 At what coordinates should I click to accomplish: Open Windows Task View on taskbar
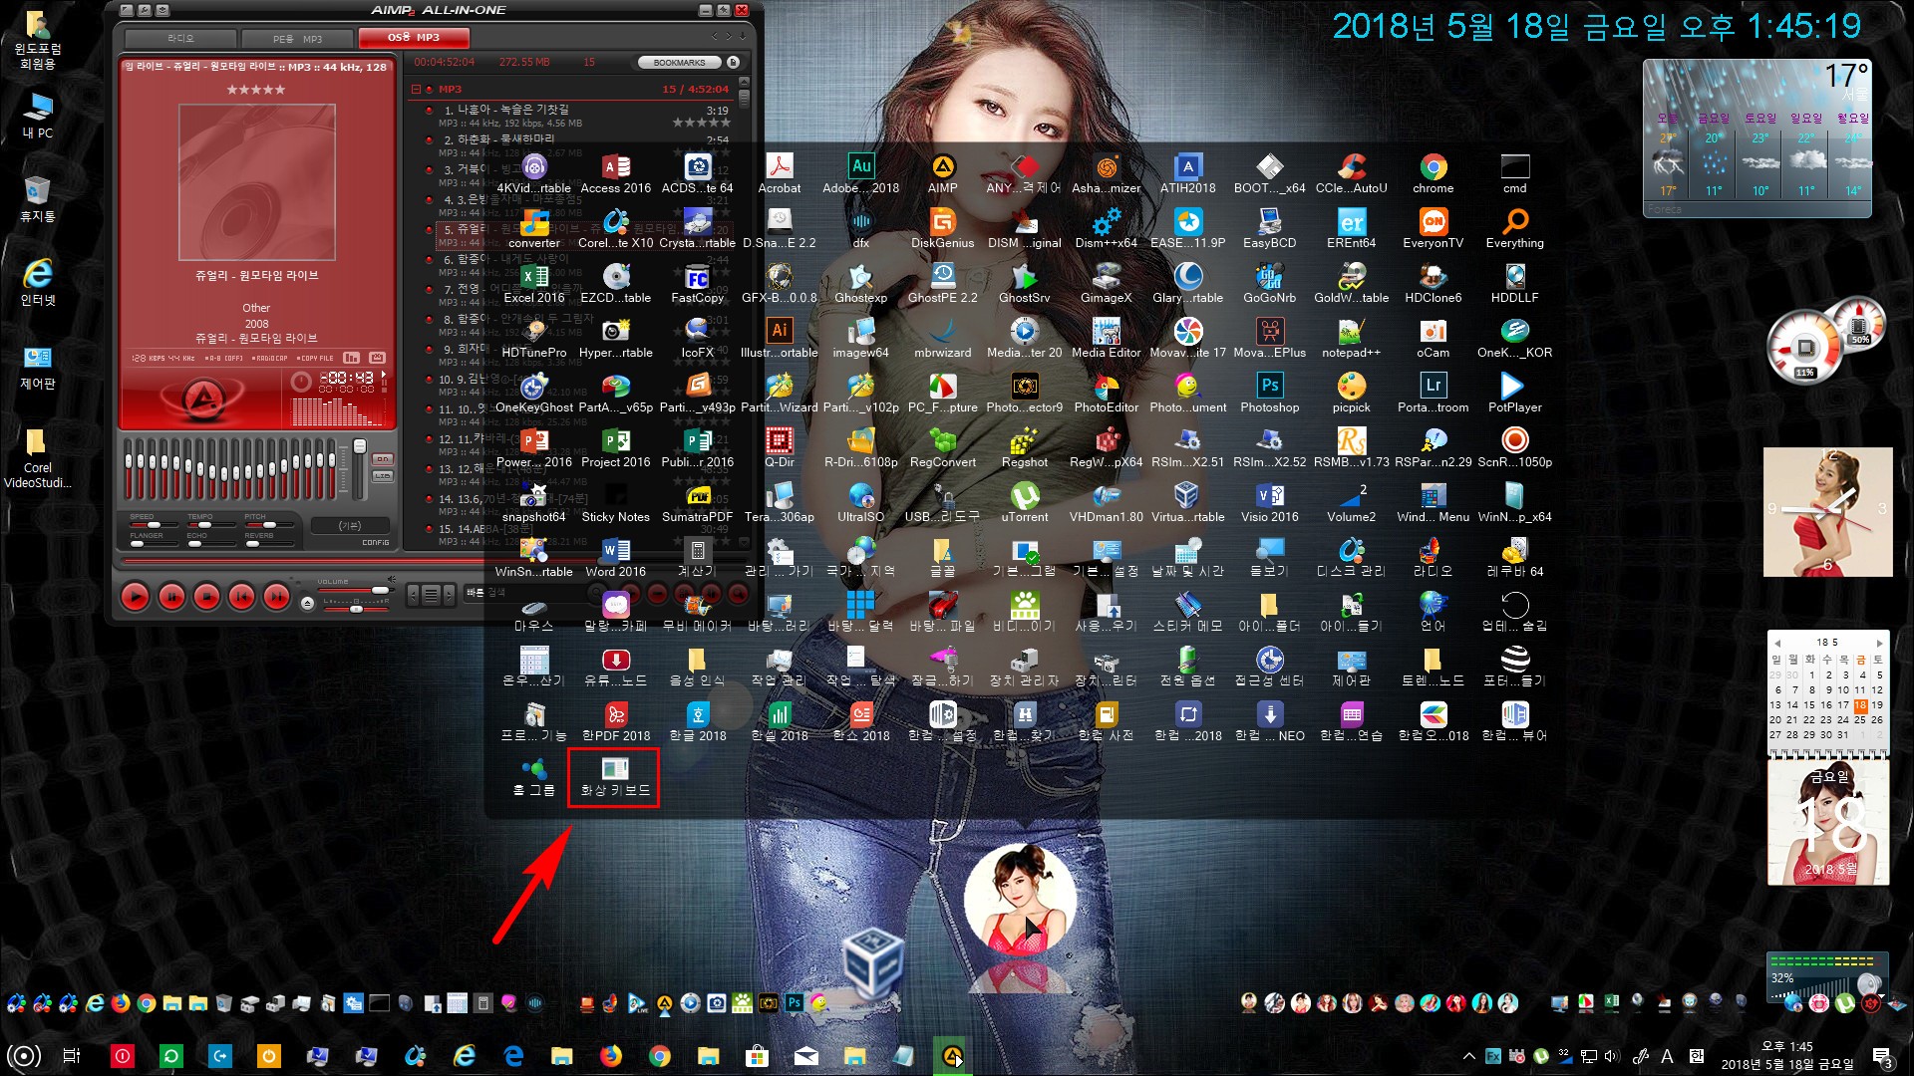[x=72, y=1056]
